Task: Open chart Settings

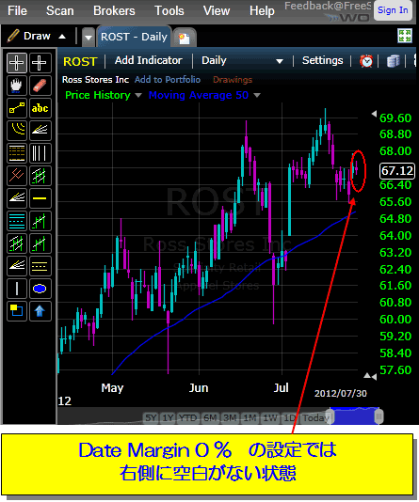Action: tap(323, 60)
